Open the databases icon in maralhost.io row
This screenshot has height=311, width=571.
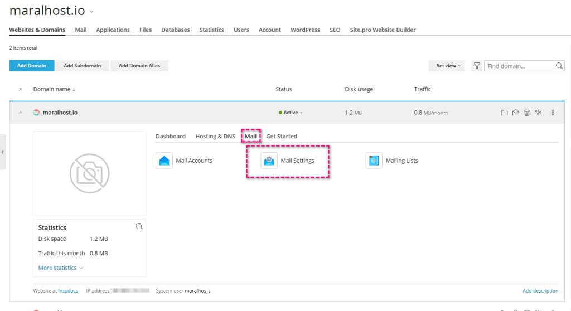pyautogui.click(x=526, y=113)
